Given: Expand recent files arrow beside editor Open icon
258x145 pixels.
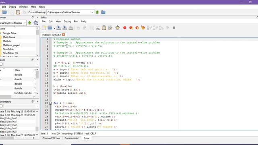Looking at the screenshot, I should coord(54,28).
